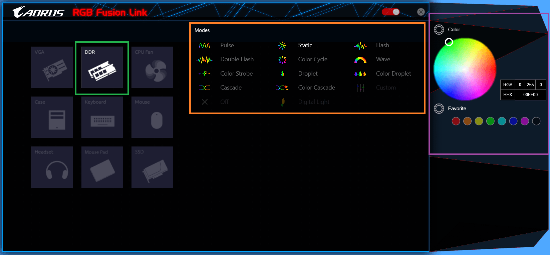550x255 pixels.
Task: Choose Pulse lighting mode label
Action: point(227,45)
